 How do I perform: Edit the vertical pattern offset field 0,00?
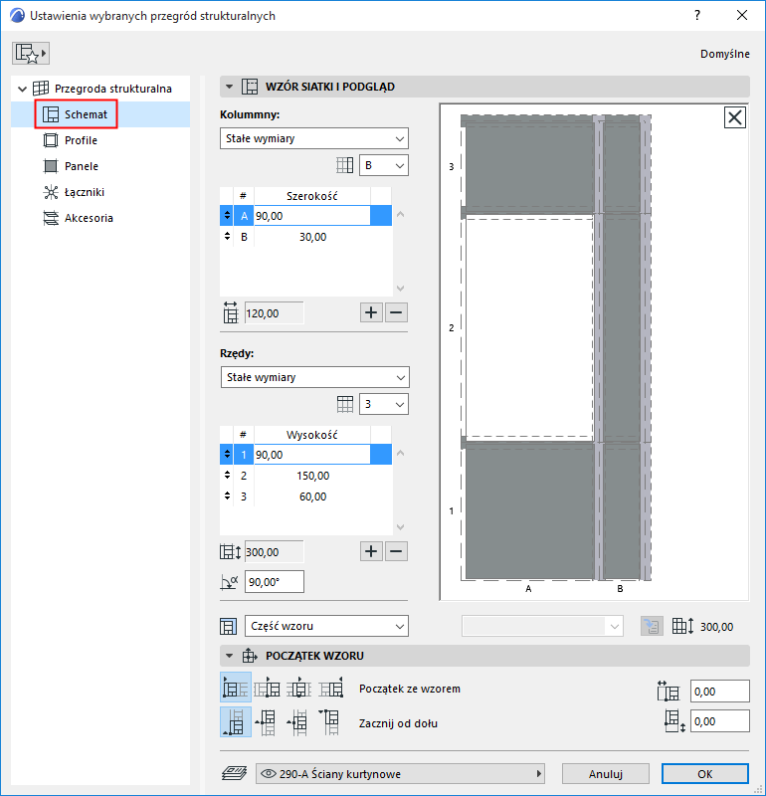coord(720,721)
